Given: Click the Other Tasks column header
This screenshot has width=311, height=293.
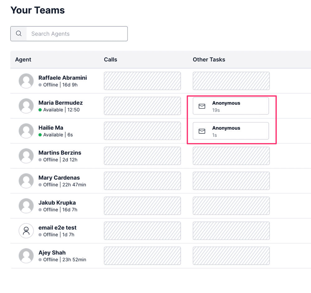Looking at the screenshot, I should coord(209,59).
